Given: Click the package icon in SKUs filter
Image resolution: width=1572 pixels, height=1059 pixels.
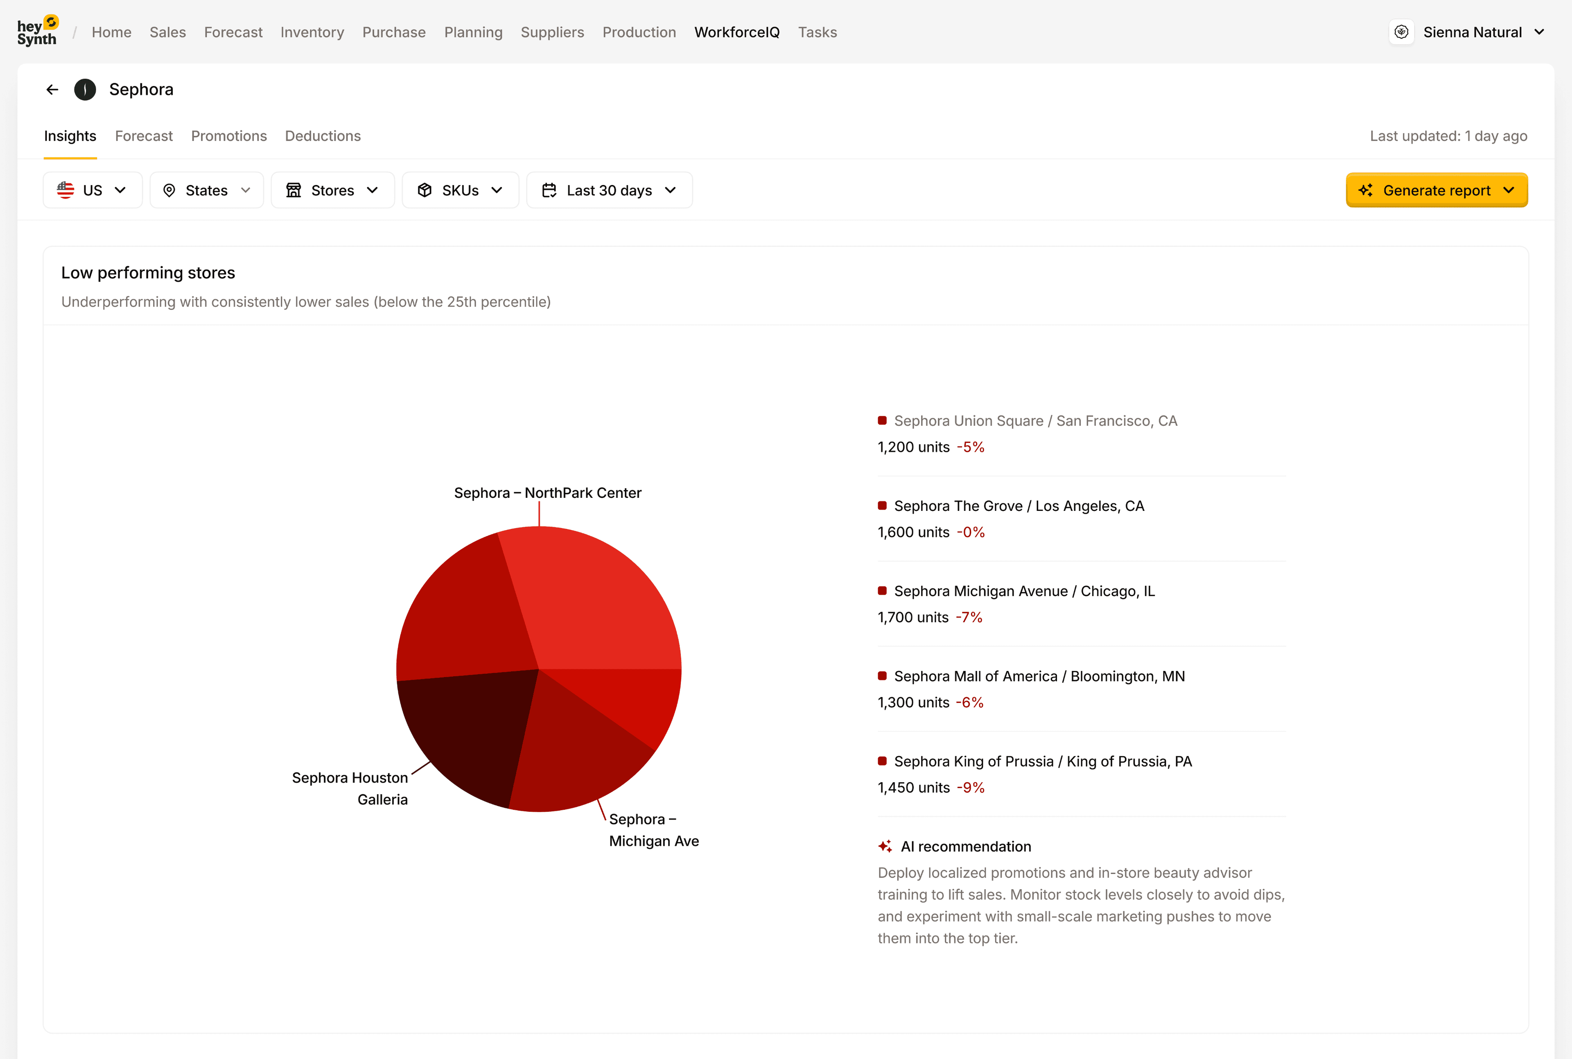Looking at the screenshot, I should pos(425,190).
